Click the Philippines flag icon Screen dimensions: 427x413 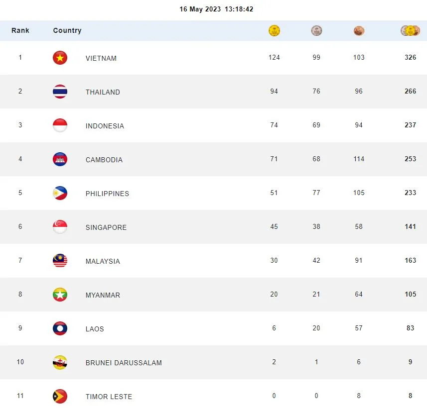(x=60, y=193)
